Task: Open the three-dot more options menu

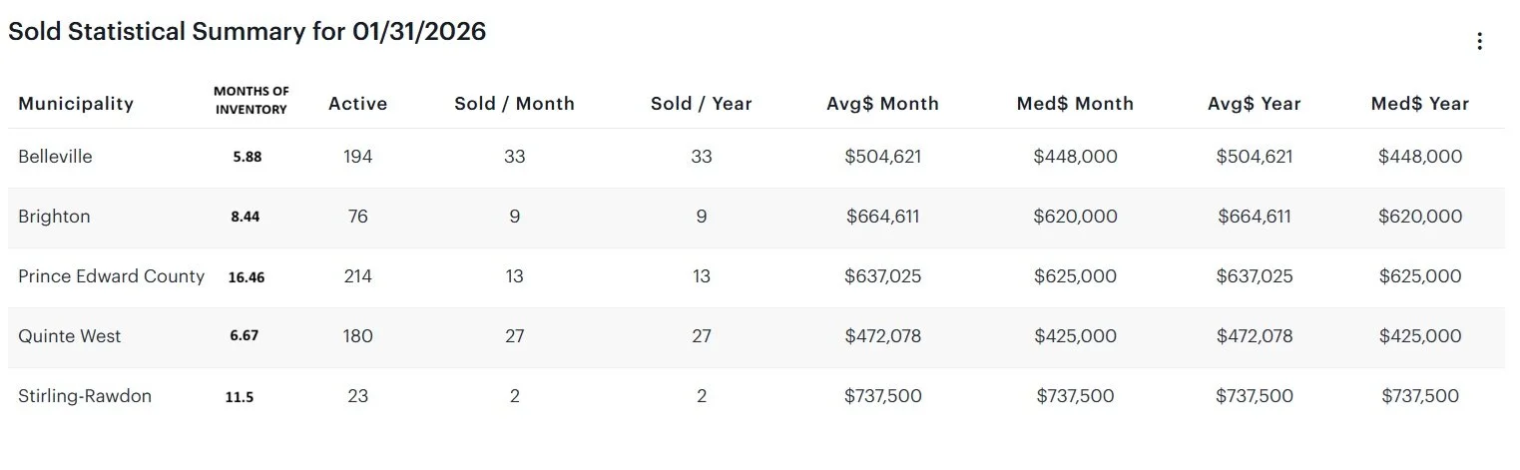Action: pyautogui.click(x=1479, y=41)
